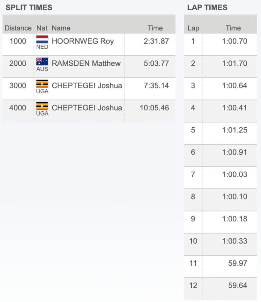Click the split time 2:31.87
Image resolution: width=261 pixels, height=302 pixels.
pos(156,41)
